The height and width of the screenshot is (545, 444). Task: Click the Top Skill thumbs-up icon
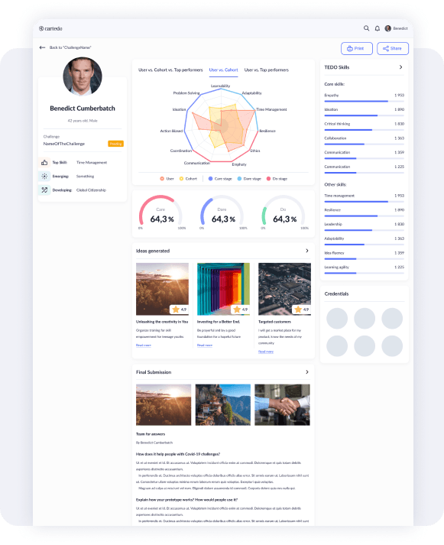click(x=44, y=162)
